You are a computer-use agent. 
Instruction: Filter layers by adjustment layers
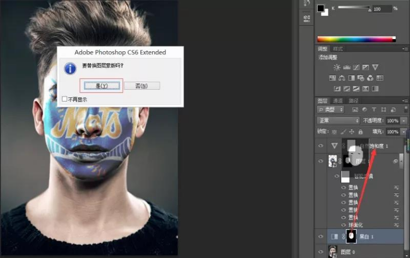click(x=365, y=110)
